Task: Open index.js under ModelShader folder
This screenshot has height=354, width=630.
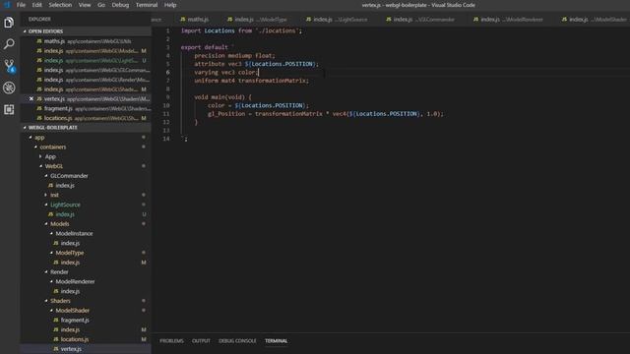Action: click(86, 329)
